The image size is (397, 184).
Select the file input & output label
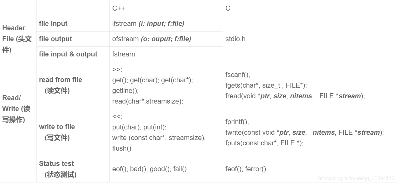pos(68,54)
